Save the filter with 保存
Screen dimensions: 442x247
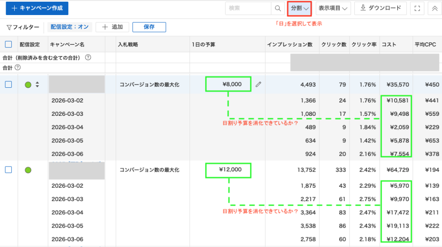pyautogui.click(x=149, y=27)
